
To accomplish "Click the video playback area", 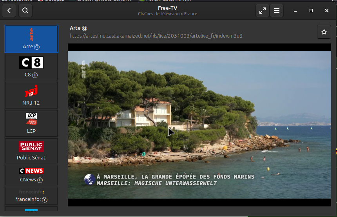I will [x=199, y=118].
